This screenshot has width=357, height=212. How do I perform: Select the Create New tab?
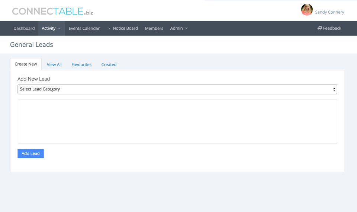coord(26,64)
